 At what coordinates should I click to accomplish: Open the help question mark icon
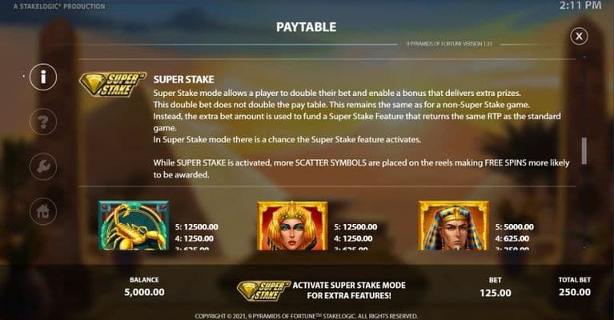(x=43, y=122)
